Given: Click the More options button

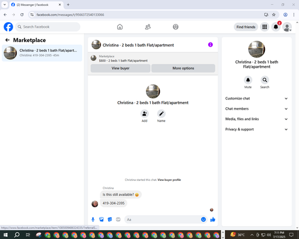Looking at the screenshot, I should [x=183, y=68].
